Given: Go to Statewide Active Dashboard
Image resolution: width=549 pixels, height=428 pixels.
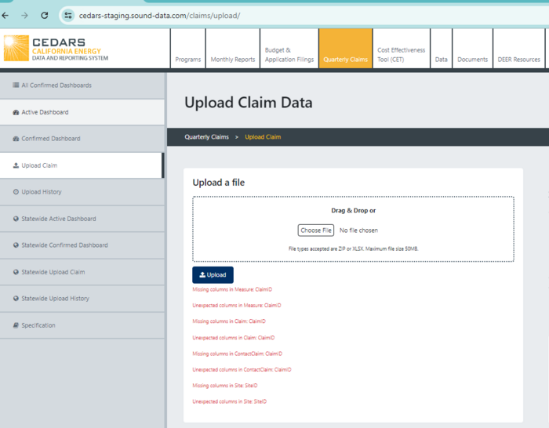Looking at the screenshot, I should click(x=58, y=219).
